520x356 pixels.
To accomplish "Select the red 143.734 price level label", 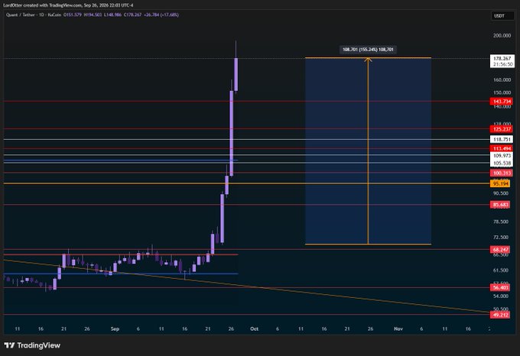I will [502, 102].
